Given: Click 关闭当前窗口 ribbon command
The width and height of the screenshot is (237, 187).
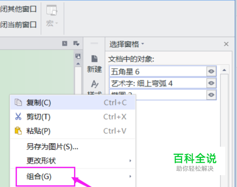Looking at the screenshot, I should (x=18, y=25).
